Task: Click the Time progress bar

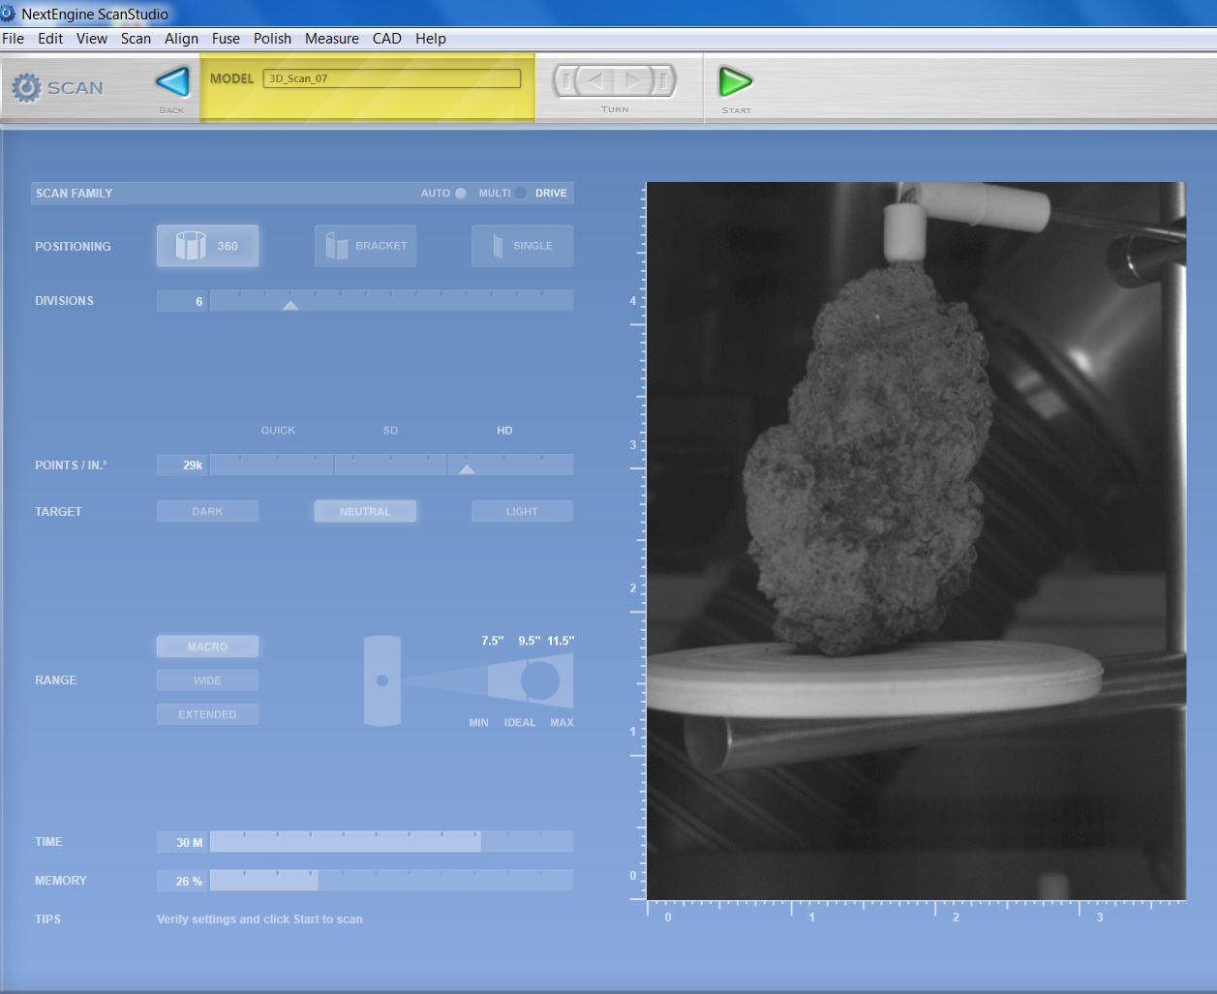Action: [x=391, y=842]
